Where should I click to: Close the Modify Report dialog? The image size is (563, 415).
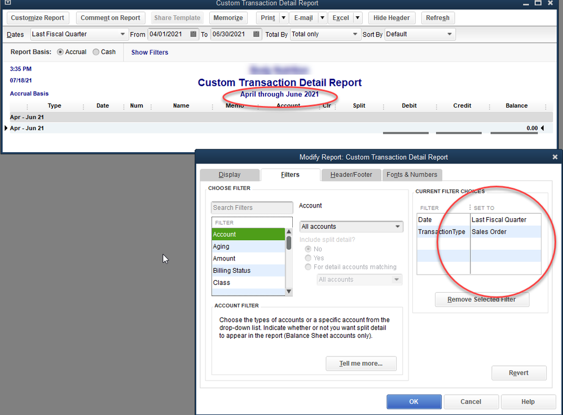pyautogui.click(x=555, y=157)
